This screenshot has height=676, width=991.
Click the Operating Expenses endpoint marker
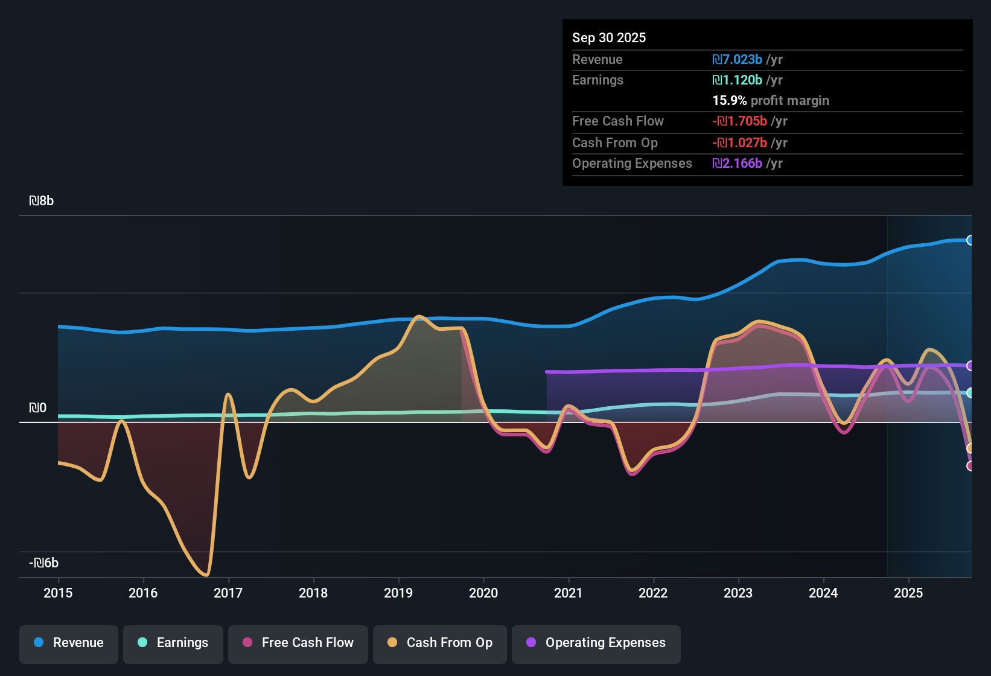coord(970,365)
